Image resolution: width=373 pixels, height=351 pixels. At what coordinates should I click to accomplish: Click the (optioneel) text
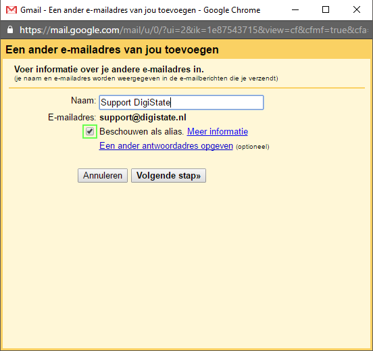pyautogui.click(x=253, y=147)
